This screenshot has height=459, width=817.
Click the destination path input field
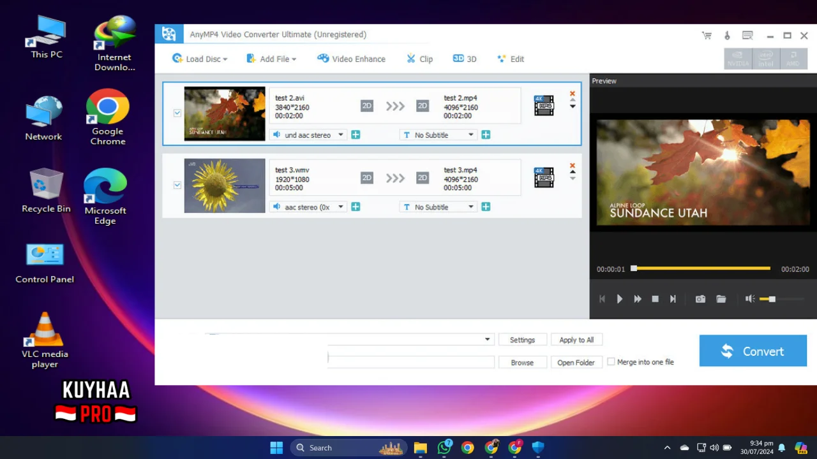(411, 361)
